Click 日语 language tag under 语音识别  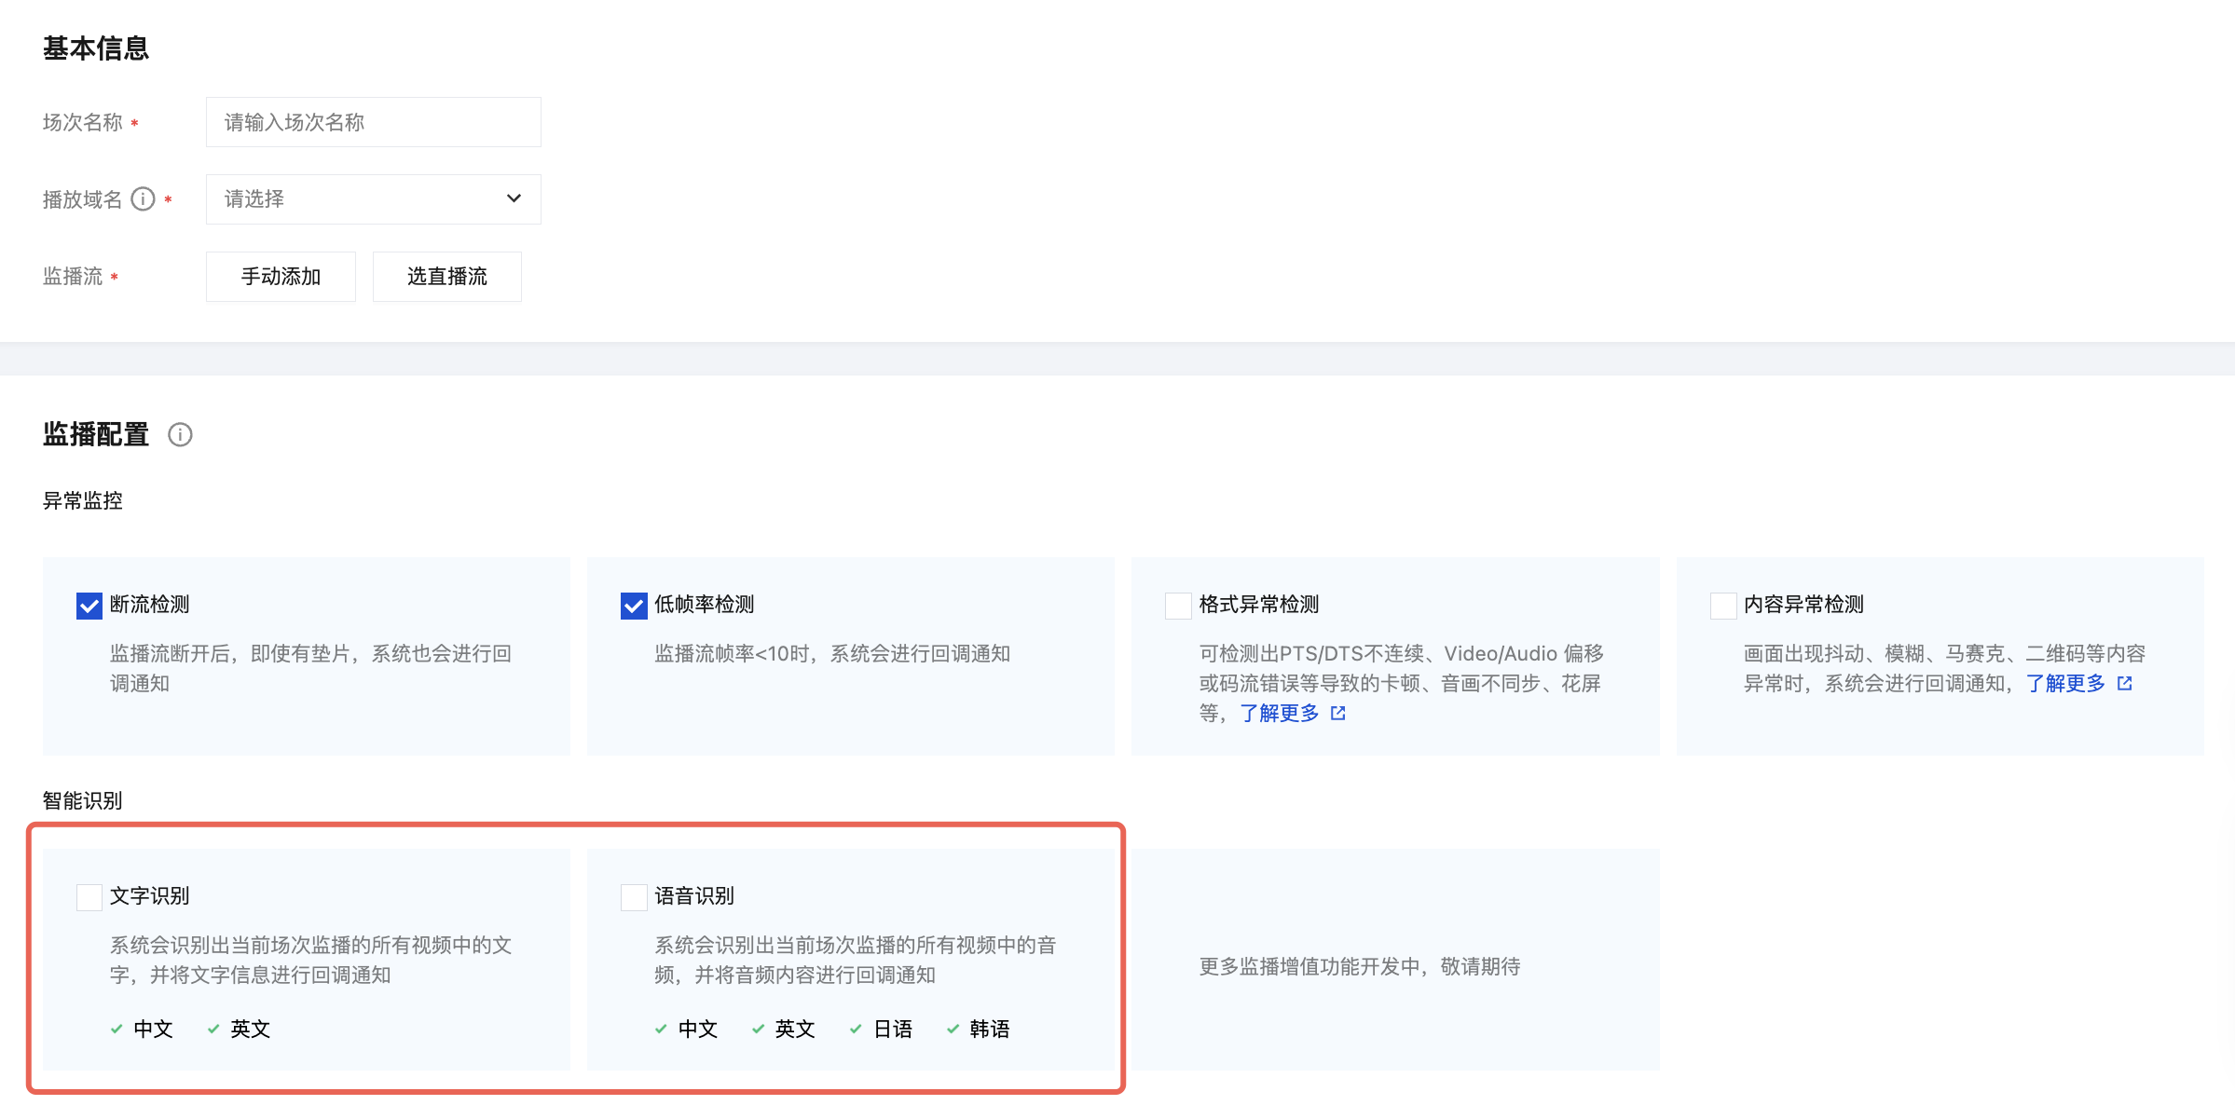point(892,1029)
